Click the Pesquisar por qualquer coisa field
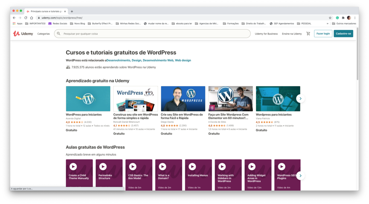The image size is (369, 204). [152, 33]
